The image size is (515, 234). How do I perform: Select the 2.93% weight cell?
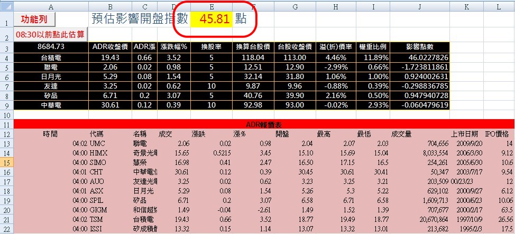[x=373, y=105]
